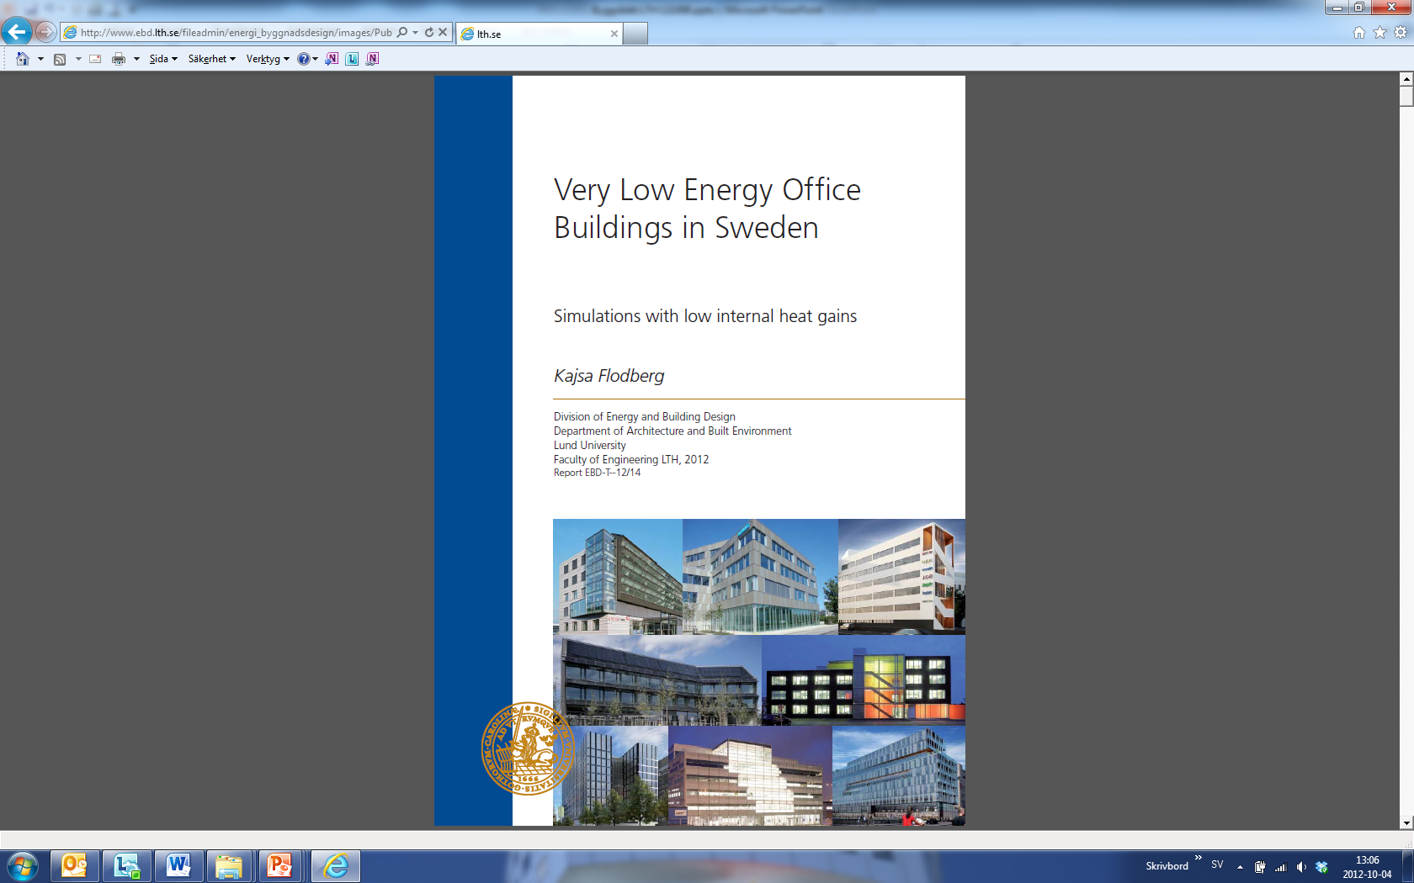Image resolution: width=1414 pixels, height=883 pixels.
Task: Click the report title Very Low Energy Office
Action: click(x=707, y=190)
